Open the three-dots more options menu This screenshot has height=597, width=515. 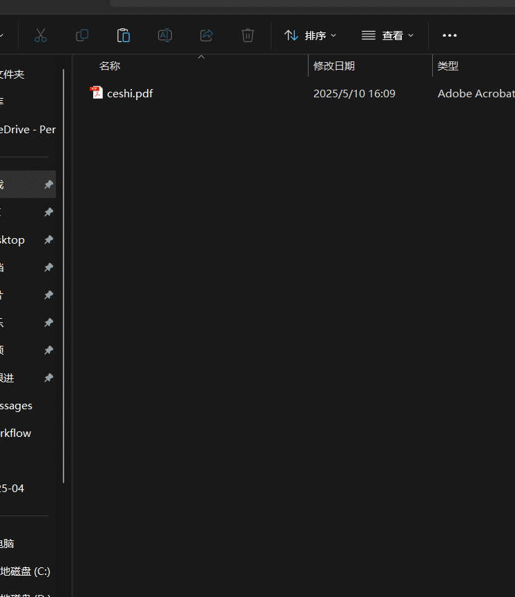coord(449,35)
